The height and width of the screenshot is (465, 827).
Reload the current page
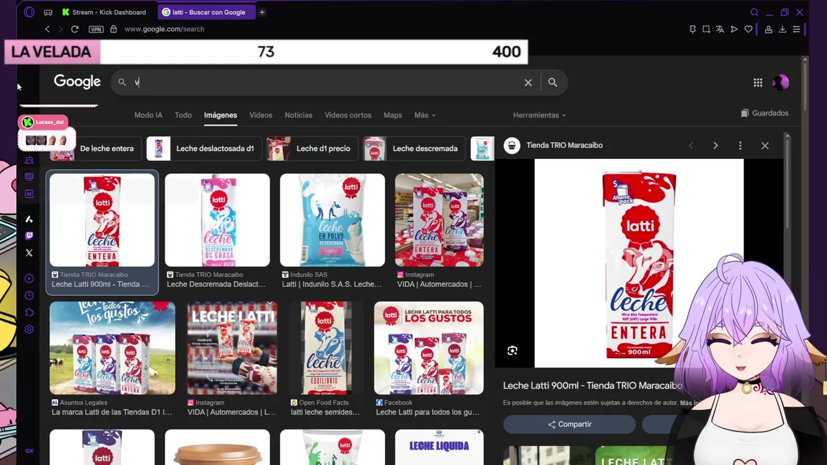(x=75, y=29)
